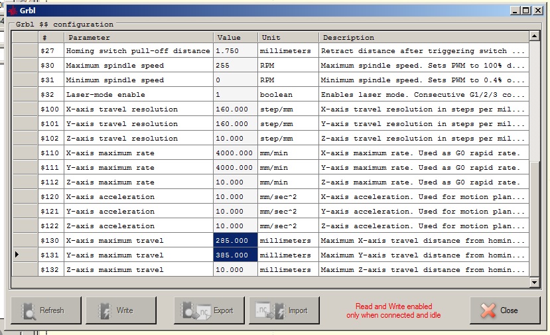The height and width of the screenshot is (335, 550).
Task: Click the $112 number cell
Action: 51,182
